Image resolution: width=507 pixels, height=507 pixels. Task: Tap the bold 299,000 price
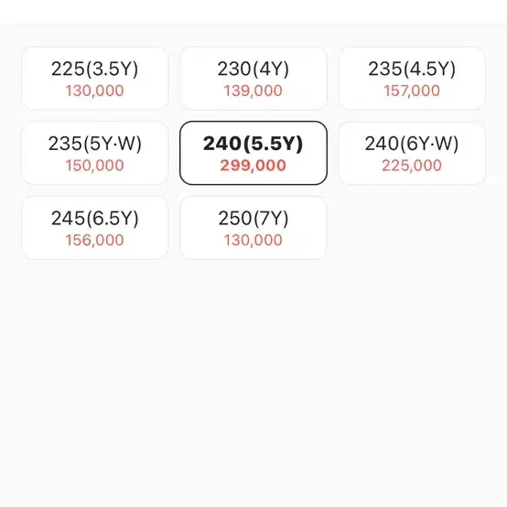click(253, 166)
